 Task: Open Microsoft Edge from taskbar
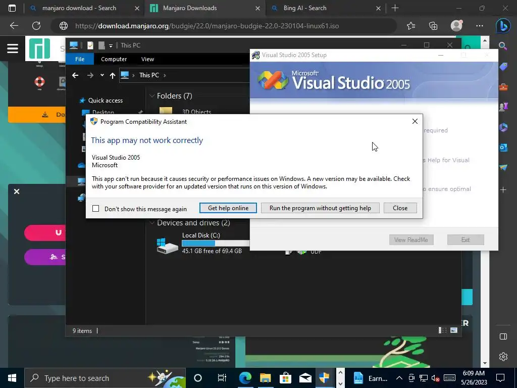(245, 378)
